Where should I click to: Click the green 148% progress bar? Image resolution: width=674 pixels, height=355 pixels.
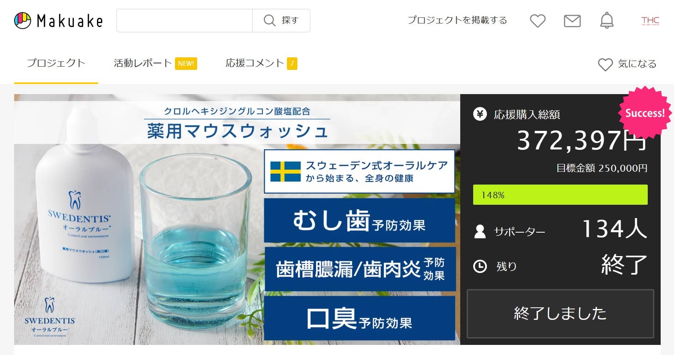coord(560,195)
